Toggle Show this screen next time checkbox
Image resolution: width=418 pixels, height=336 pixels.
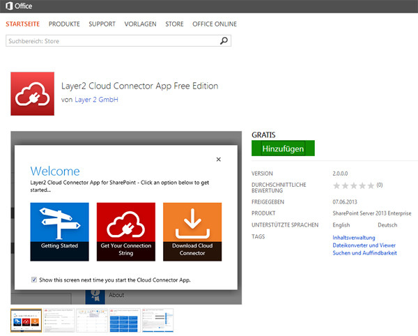34,280
